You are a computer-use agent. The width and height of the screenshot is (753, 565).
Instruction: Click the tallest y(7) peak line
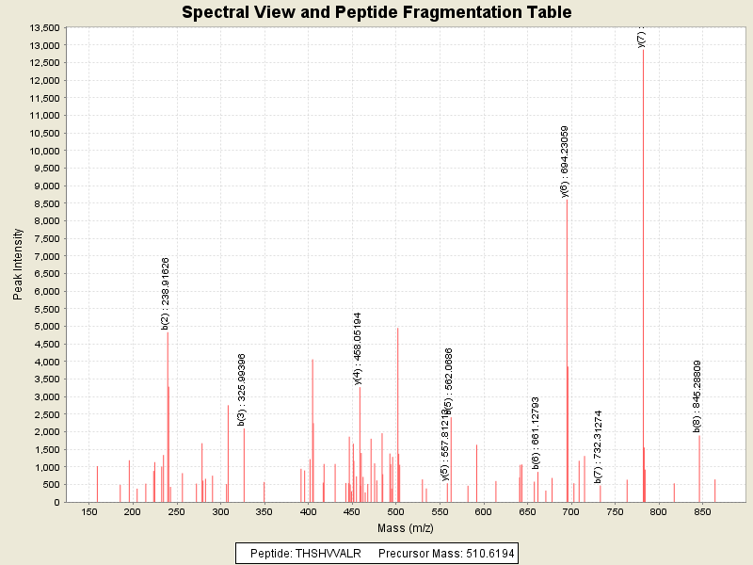coord(643,282)
